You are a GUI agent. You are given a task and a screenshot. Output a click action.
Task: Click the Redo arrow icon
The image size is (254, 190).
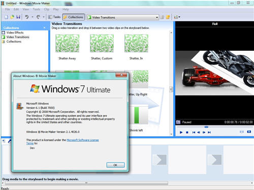tap(39, 17)
